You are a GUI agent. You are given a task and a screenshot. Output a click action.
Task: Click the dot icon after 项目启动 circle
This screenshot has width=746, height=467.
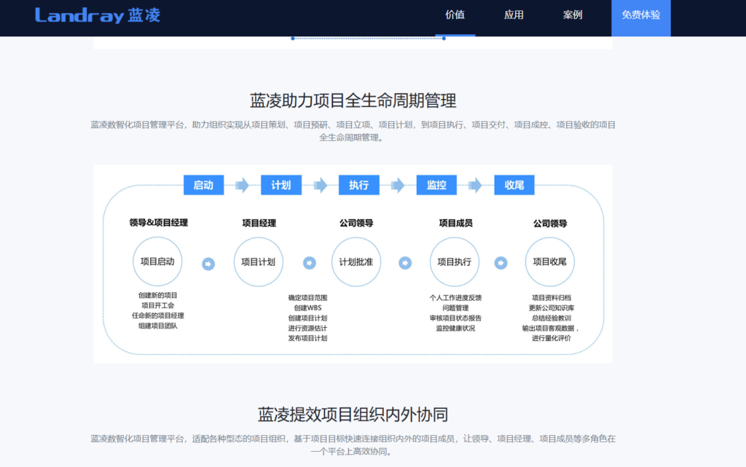click(208, 264)
